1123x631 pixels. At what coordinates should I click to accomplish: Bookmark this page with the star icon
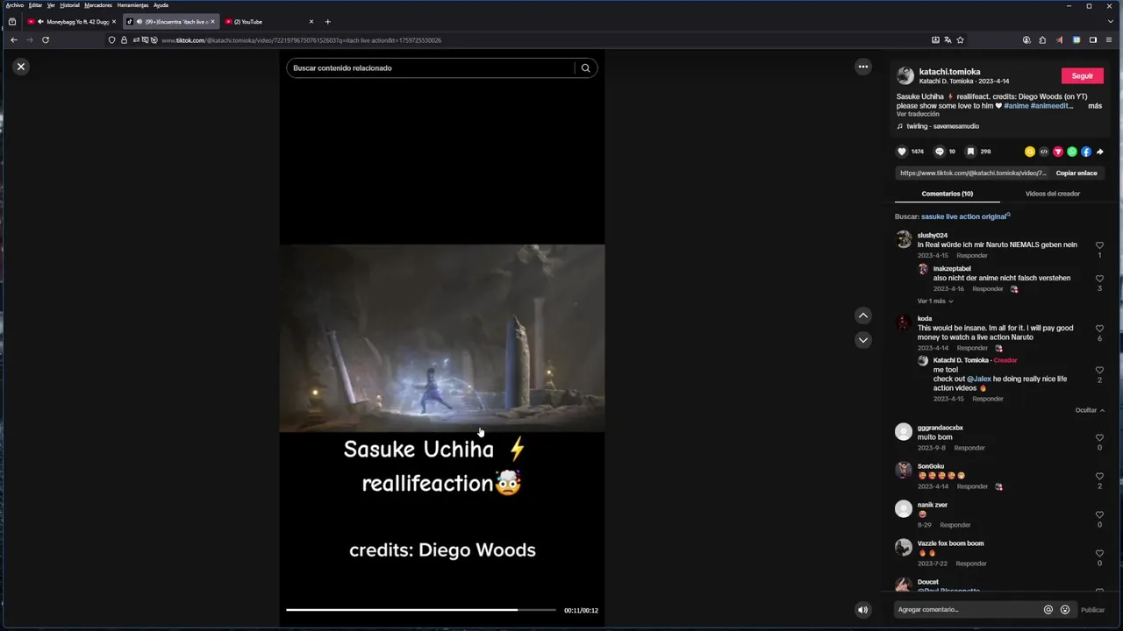point(960,40)
